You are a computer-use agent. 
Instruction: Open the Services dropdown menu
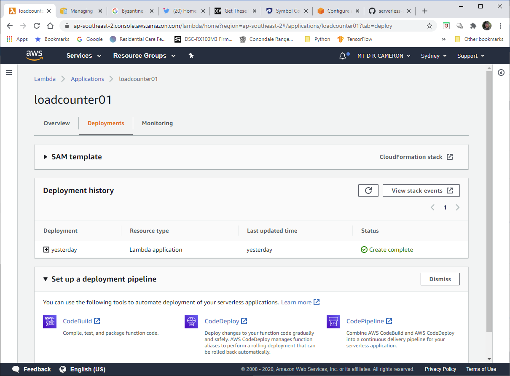84,56
